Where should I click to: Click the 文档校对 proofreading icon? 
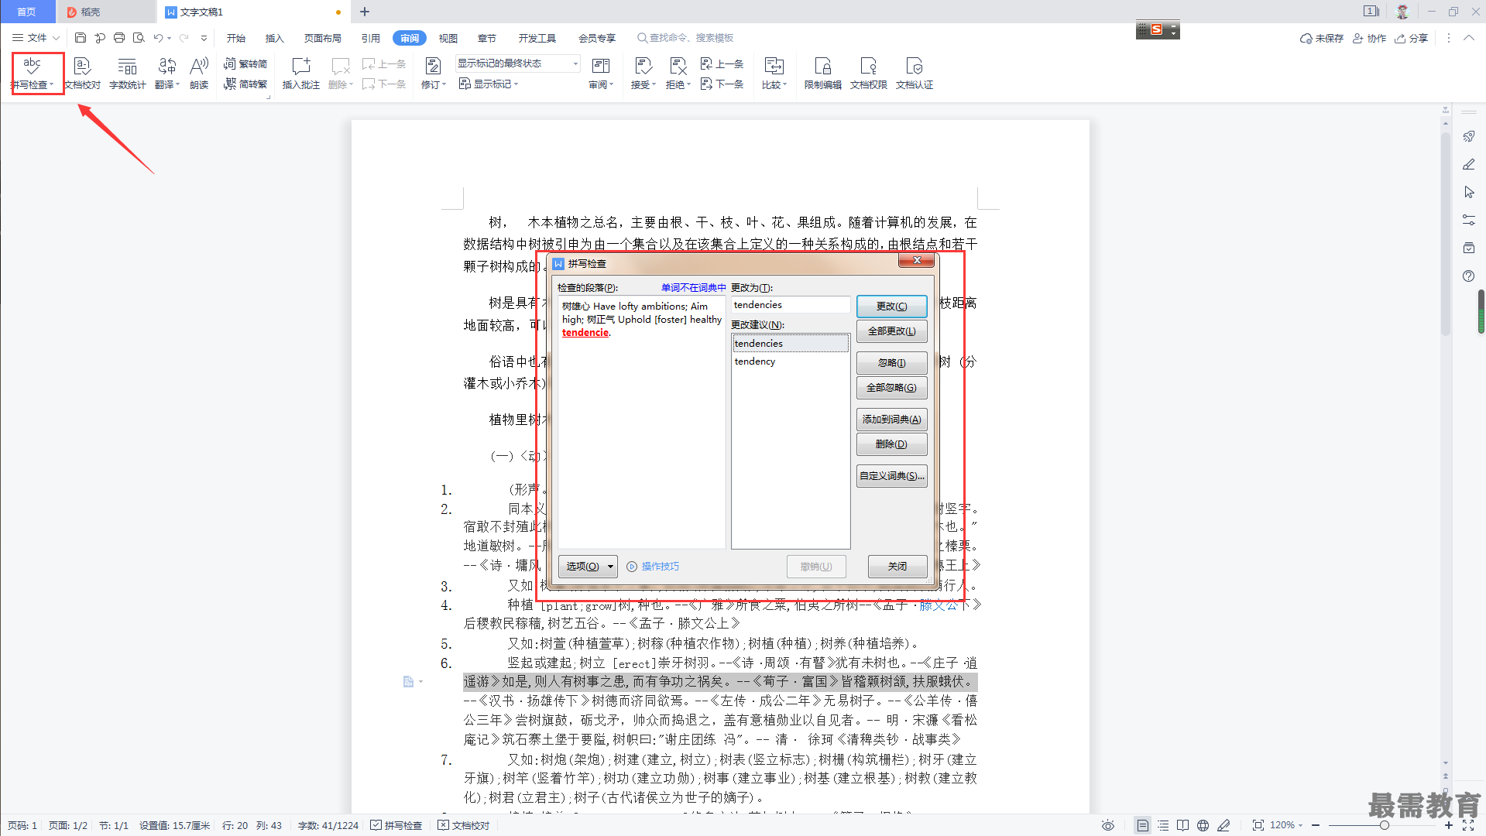point(82,72)
